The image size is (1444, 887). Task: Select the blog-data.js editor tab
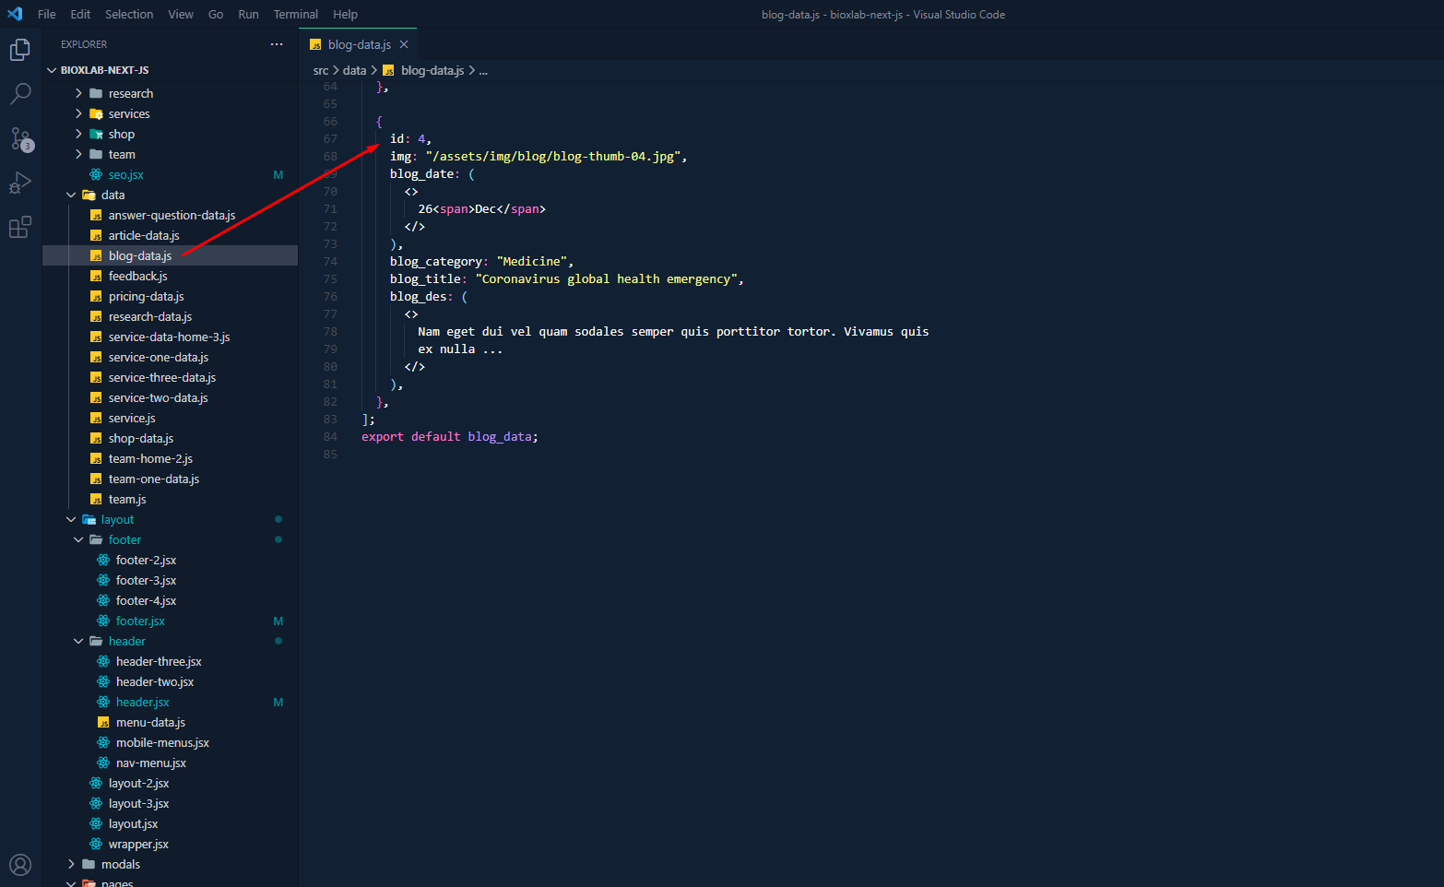tap(359, 44)
